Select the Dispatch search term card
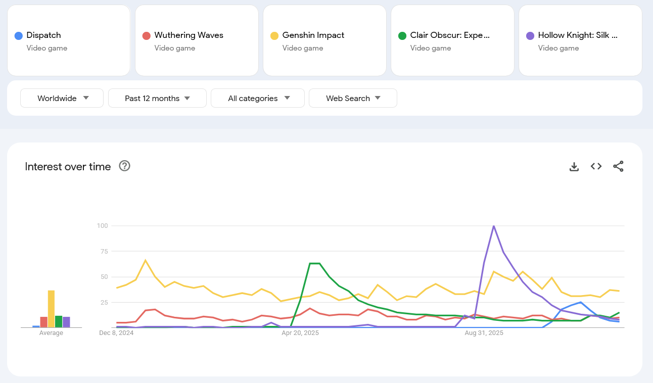Viewport: 653px width, 383px height. [69, 41]
